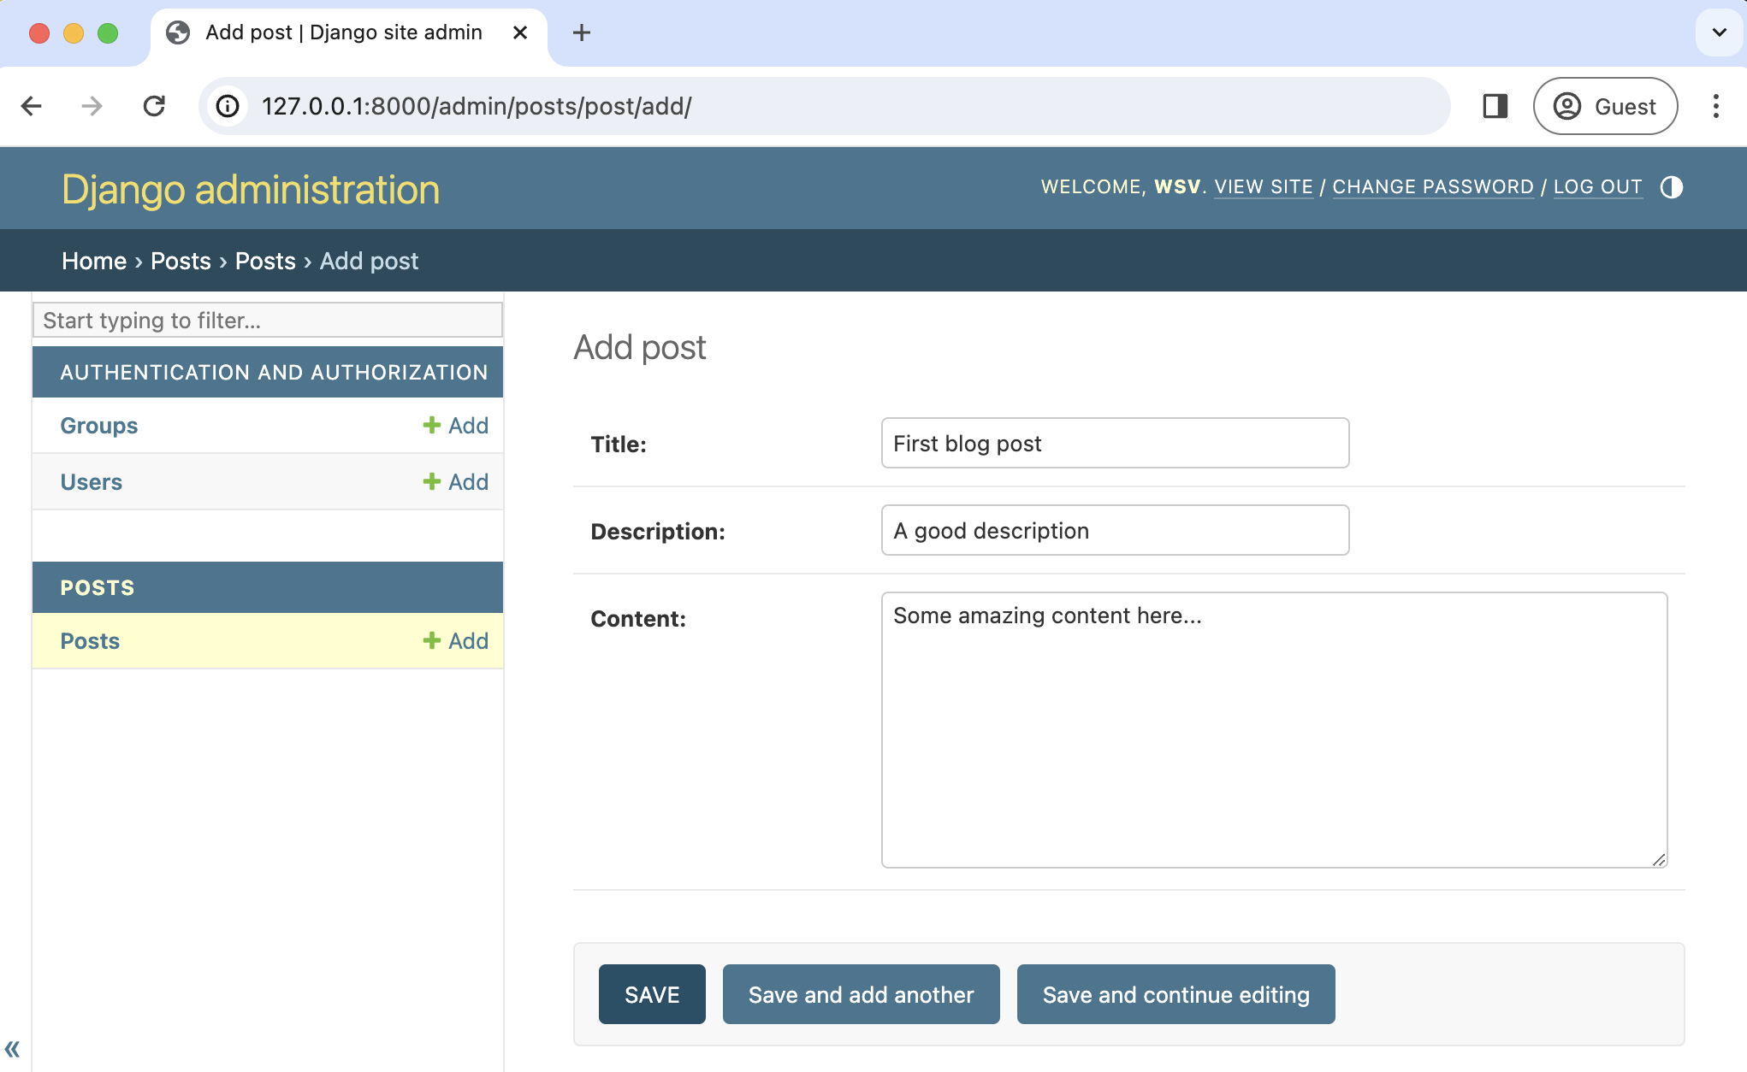Expand the Users section with Add
This screenshot has height=1072, width=1747.
point(454,480)
